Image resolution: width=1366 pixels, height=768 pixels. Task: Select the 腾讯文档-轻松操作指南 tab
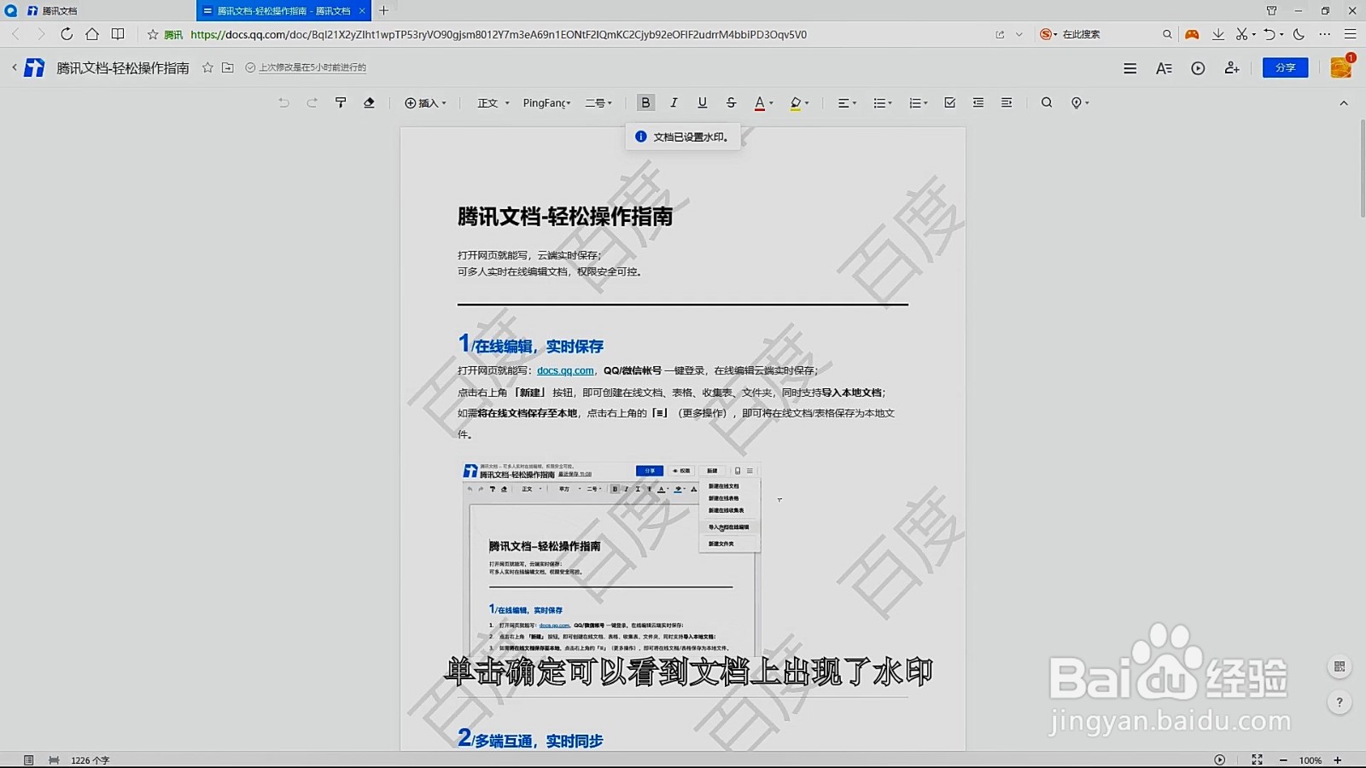pyautogui.click(x=283, y=11)
